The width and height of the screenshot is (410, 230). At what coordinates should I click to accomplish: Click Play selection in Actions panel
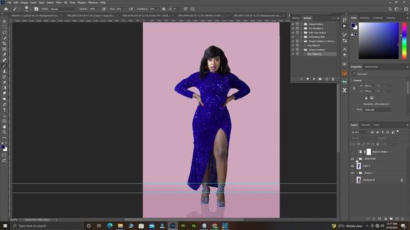[x=314, y=79]
